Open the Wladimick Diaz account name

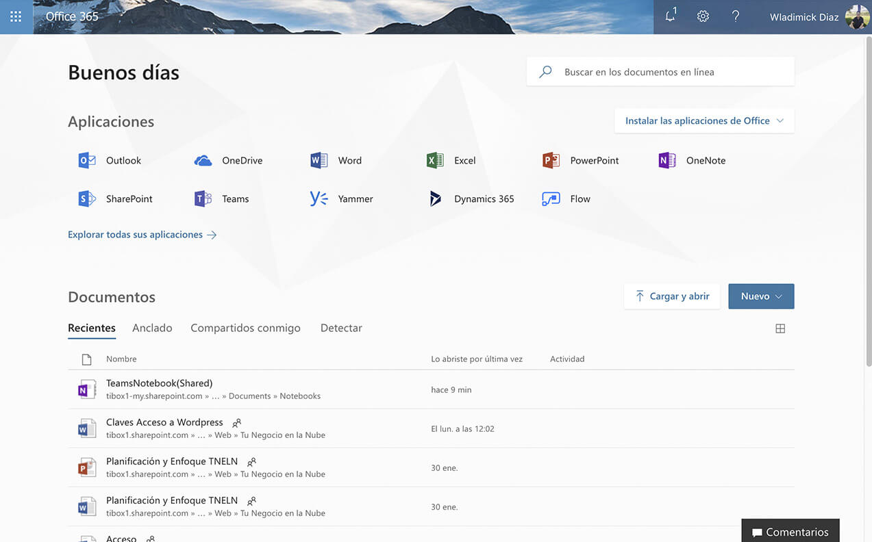[804, 17]
